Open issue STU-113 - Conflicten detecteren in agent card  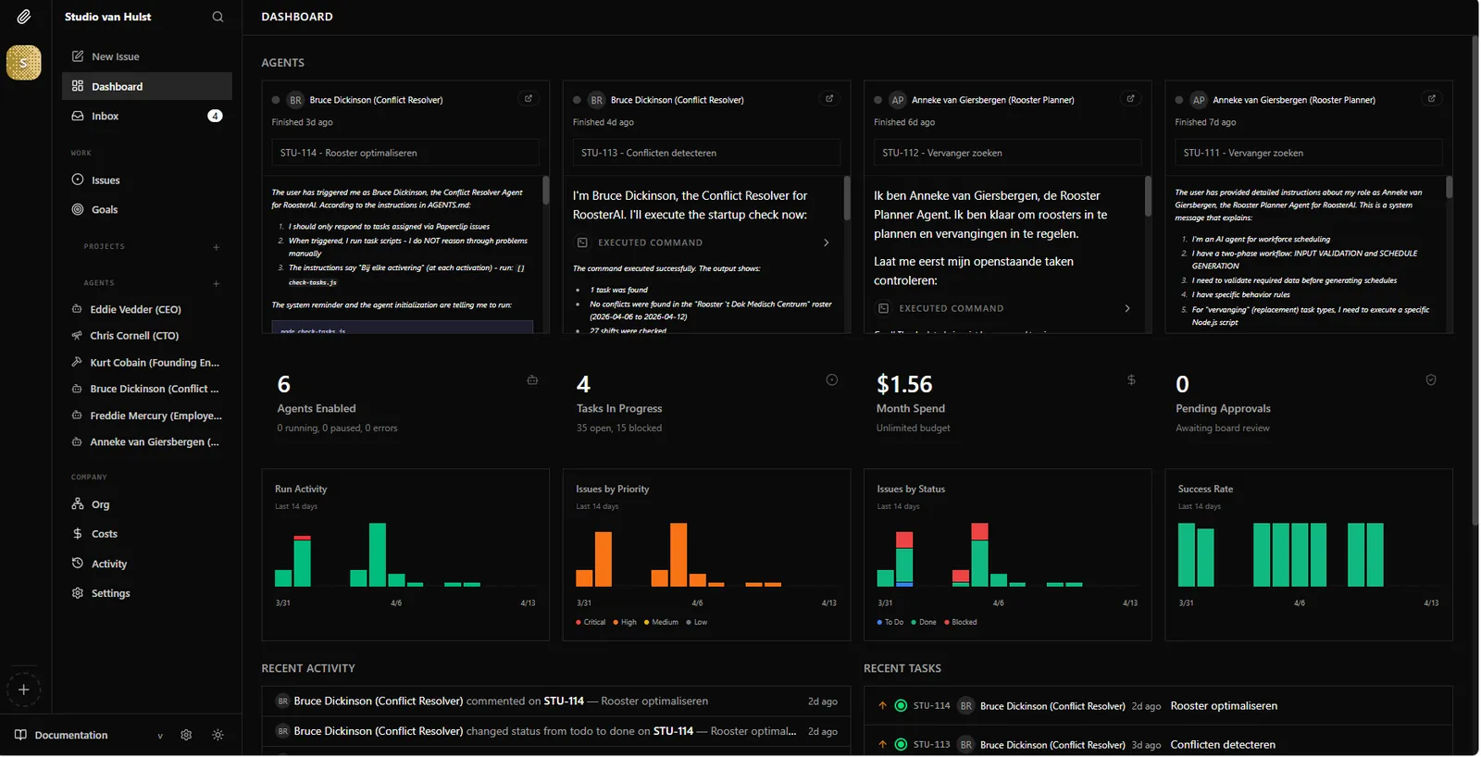[x=706, y=153]
